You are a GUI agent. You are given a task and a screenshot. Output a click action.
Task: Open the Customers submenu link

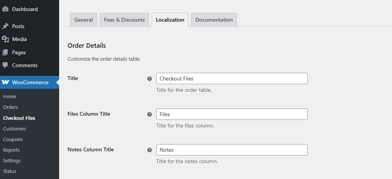[14, 129]
